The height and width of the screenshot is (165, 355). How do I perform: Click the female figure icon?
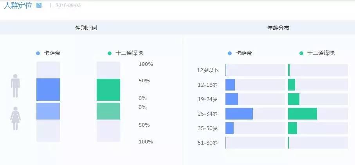pos(15,118)
